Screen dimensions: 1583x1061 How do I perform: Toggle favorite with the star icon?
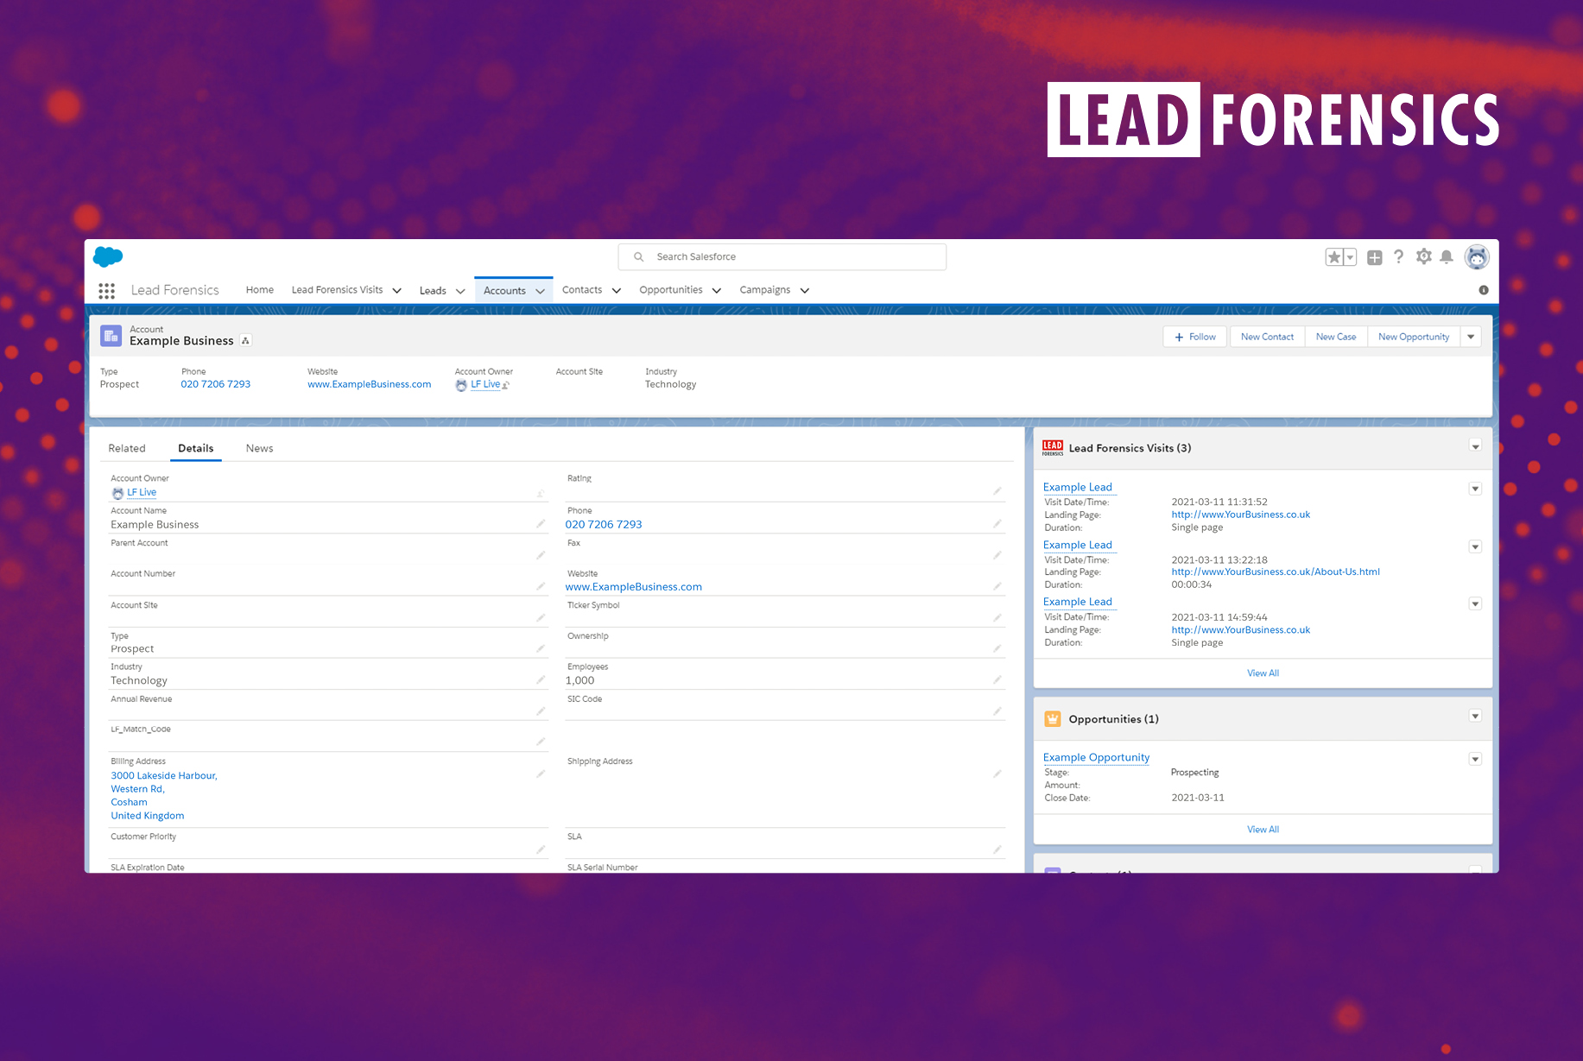[1334, 256]
